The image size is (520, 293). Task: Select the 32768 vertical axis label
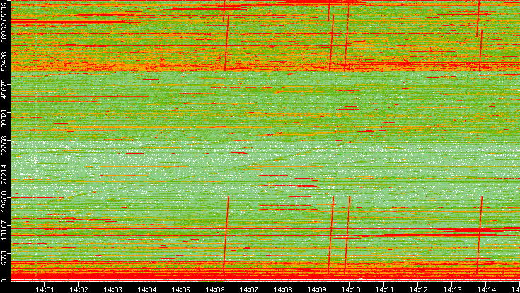click(x=5, y=145)
